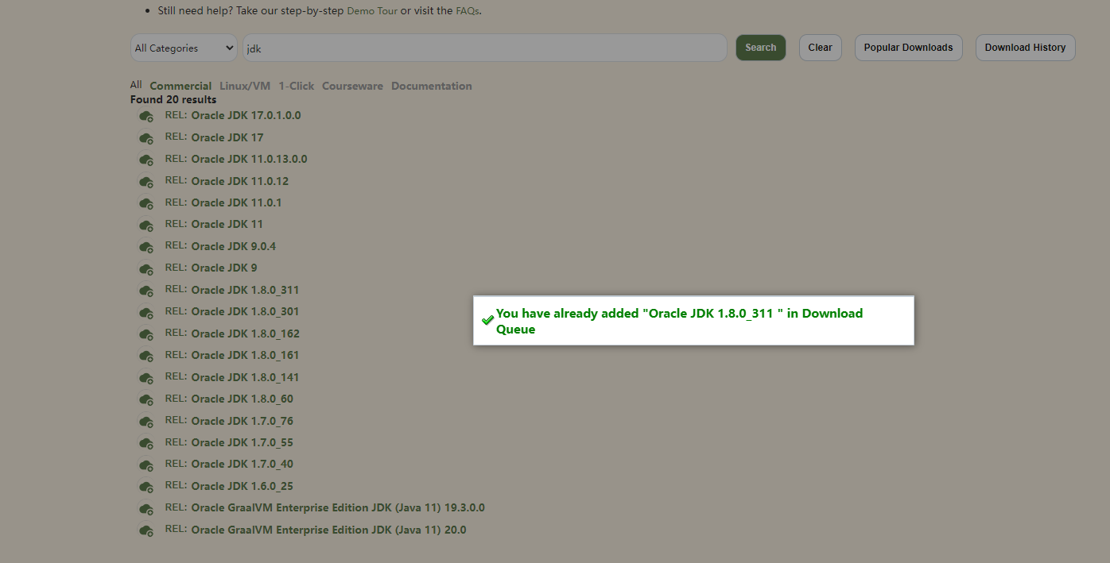
Task: Open Popular Downloads
Action: point(908,48)
